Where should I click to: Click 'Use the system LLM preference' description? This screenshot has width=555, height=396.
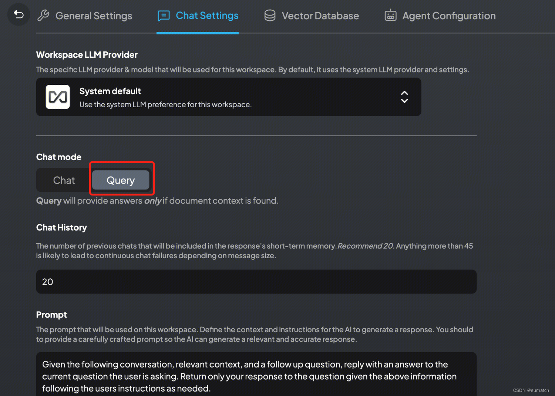tap(165, 104)
